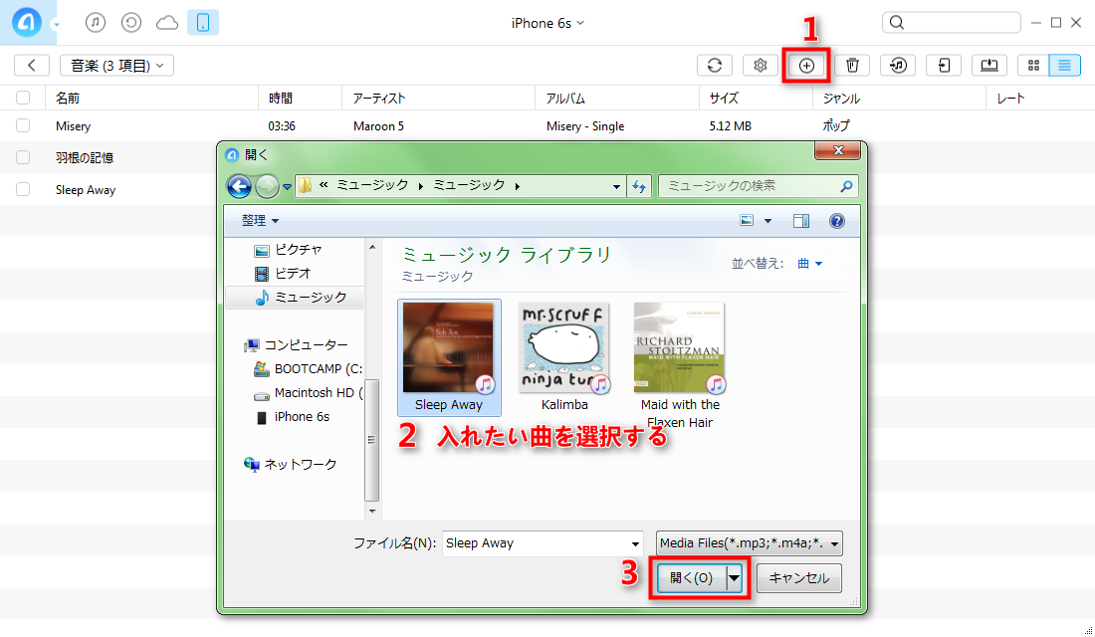This screenshot has width=1095, height=637.
Task: Expand the address bar path dropdown
Action: (616, 186)
